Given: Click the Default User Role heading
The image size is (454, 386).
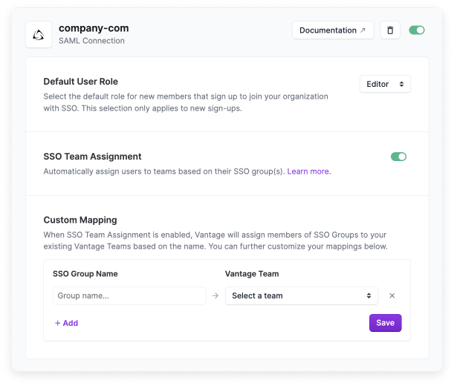Looking at the screenshot, I should pos(80,82).
